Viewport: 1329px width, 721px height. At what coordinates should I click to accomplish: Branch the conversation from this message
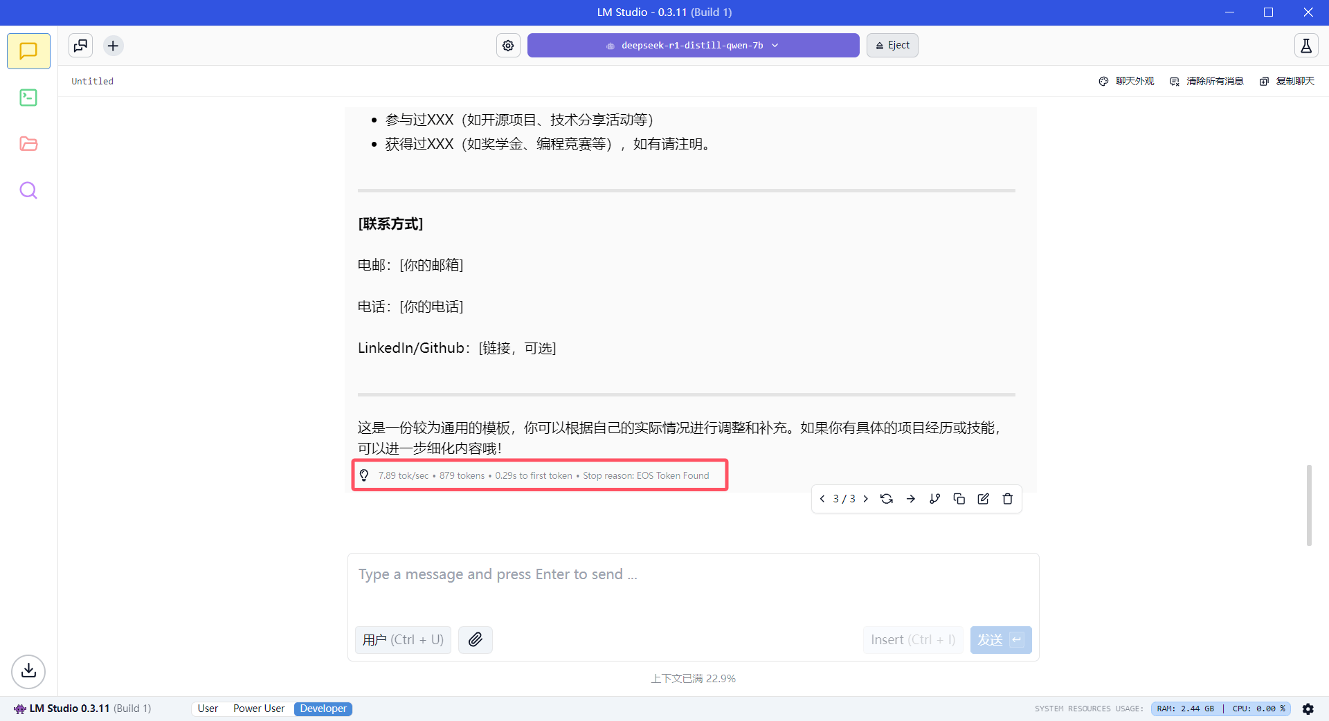(934, 499)
